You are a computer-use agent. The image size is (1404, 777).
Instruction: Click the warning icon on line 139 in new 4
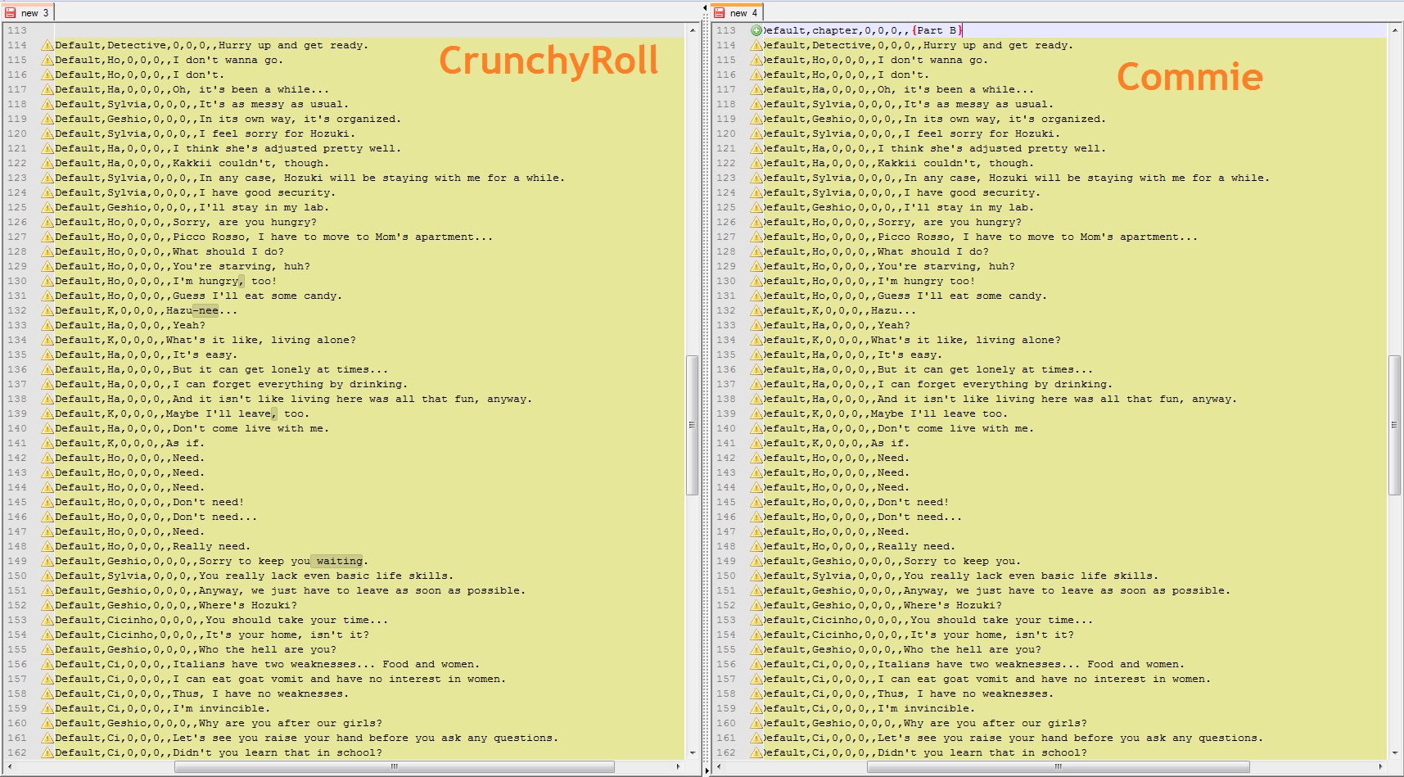tap(756, 413)
